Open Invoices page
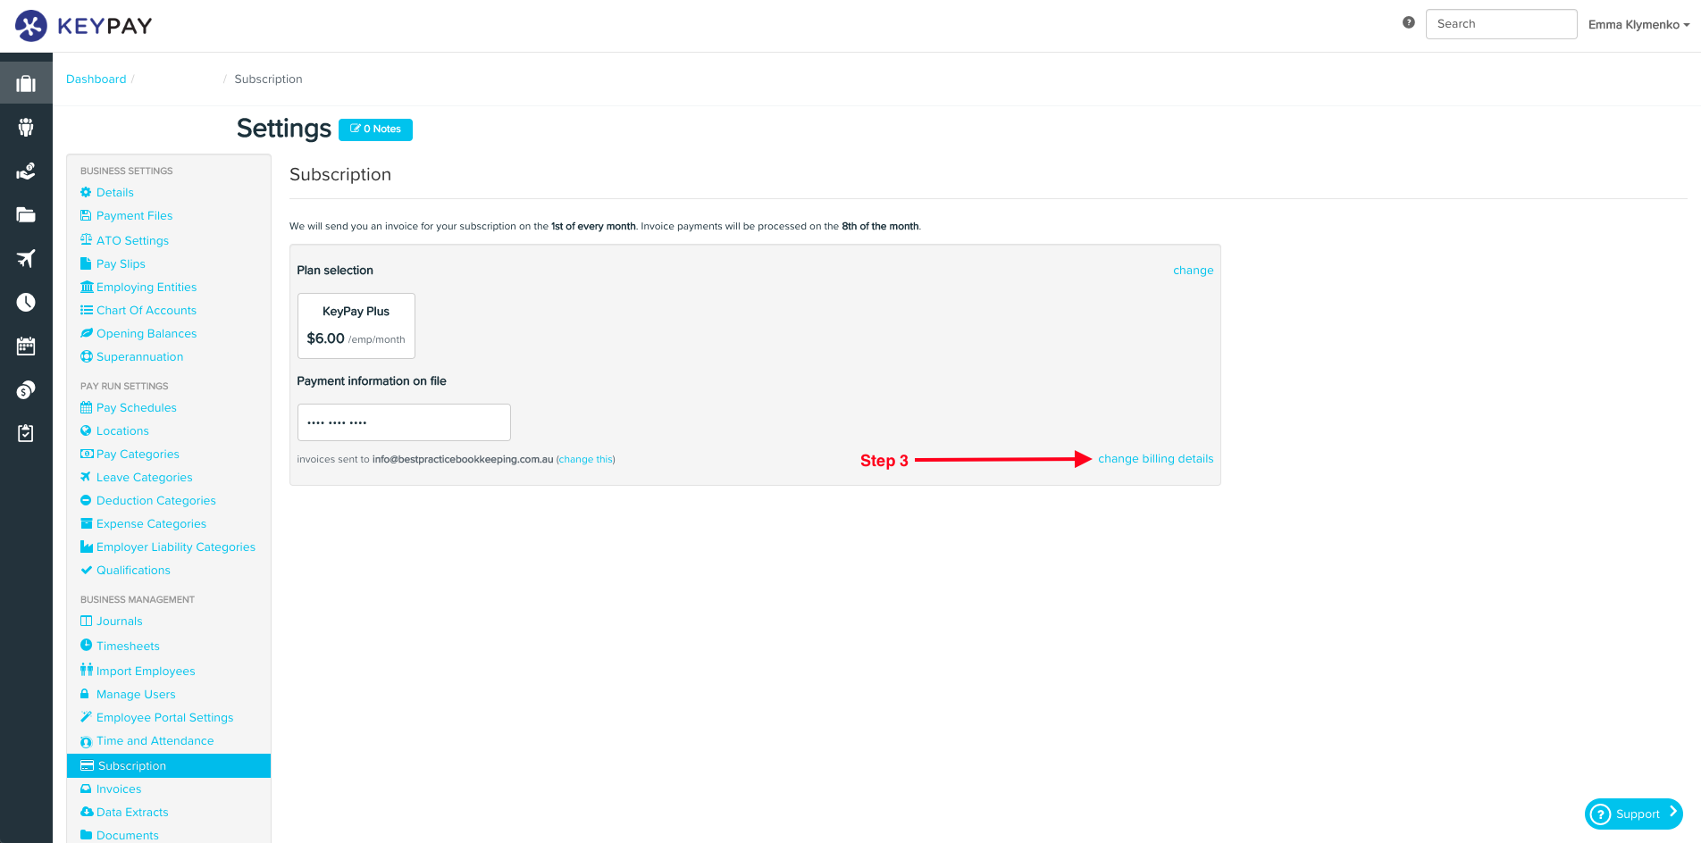The height and width of the screenshot is (843, 1701). coord(119,789)
